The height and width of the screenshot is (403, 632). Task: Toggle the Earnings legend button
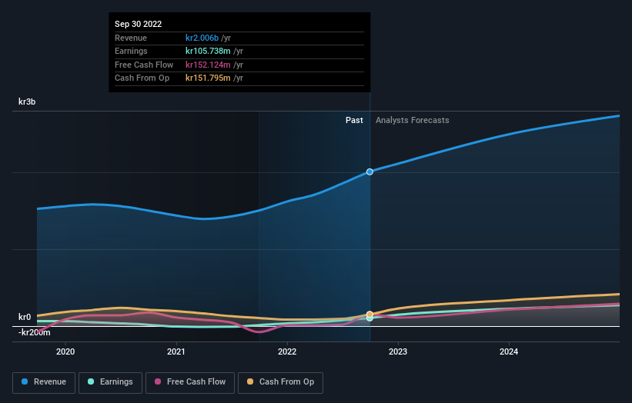pos(110,382)
